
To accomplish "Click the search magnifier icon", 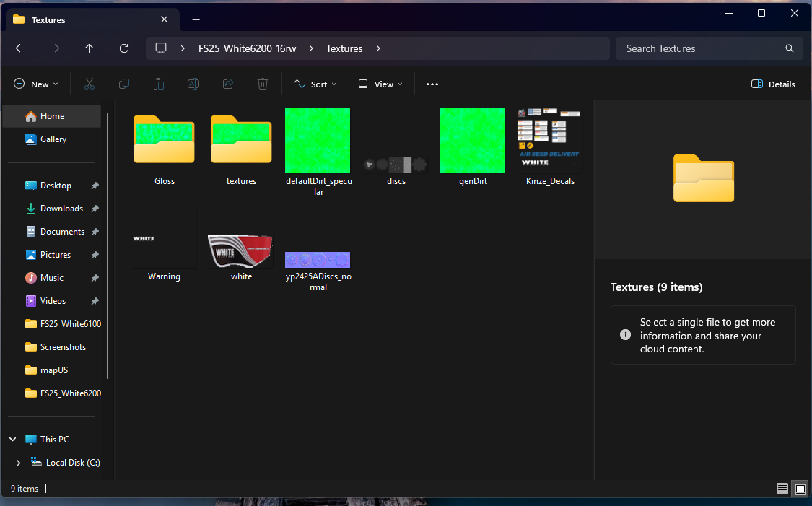I will click(x=789, y=48).
